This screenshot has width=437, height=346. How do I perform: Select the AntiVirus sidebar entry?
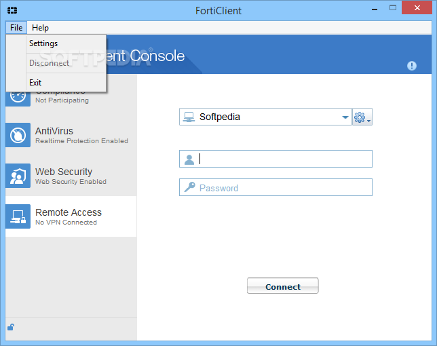(71, 135)
